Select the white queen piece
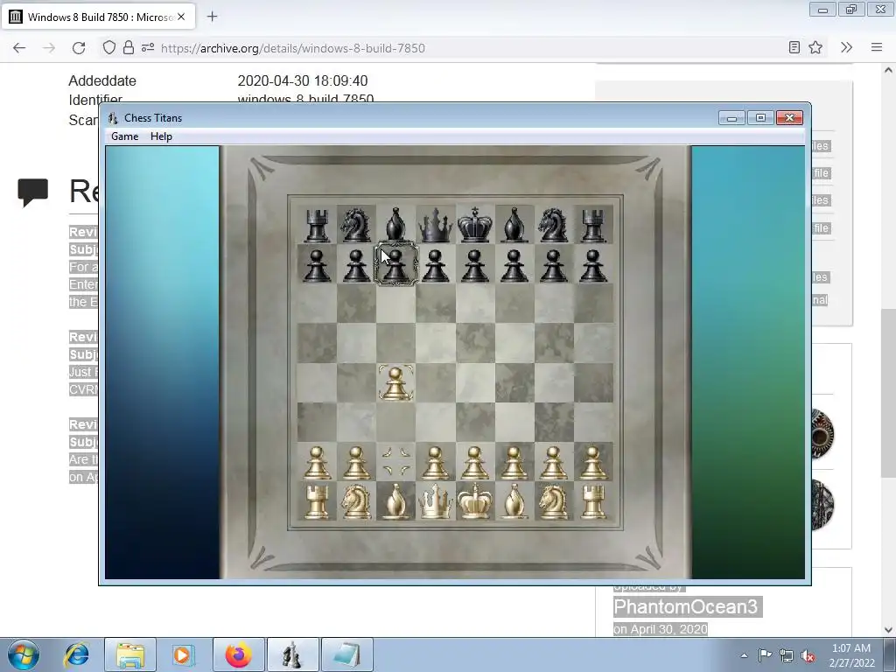This screenshot has height=672, width=896. coord(435,501)
